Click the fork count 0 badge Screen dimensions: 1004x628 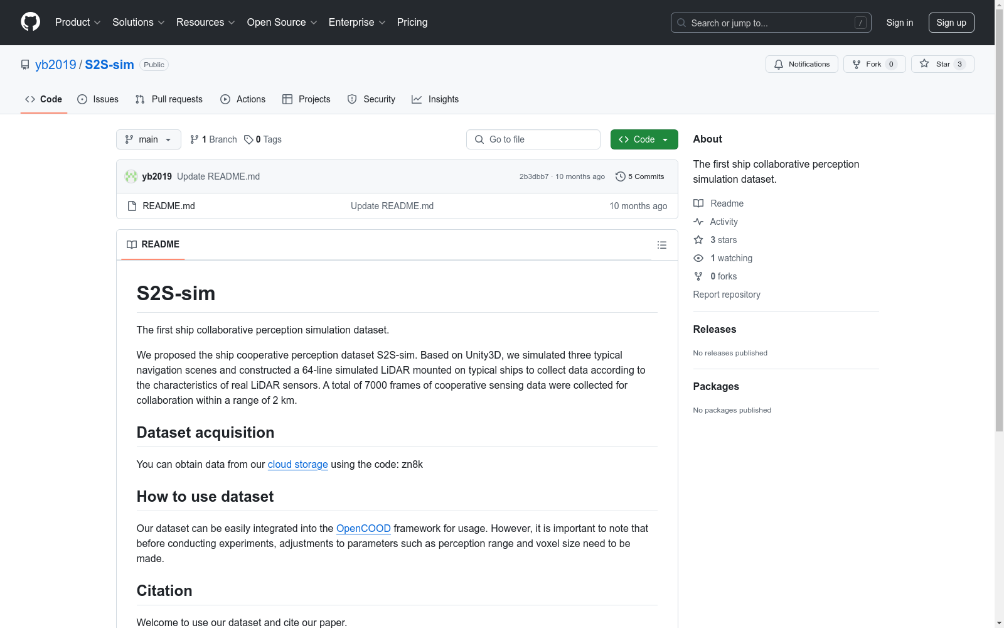[x=891, y=64]
